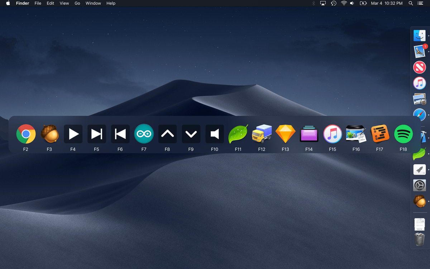Launch the News app in the Dock
This screenshot has width=430, height=269.
tap(420, 67)
